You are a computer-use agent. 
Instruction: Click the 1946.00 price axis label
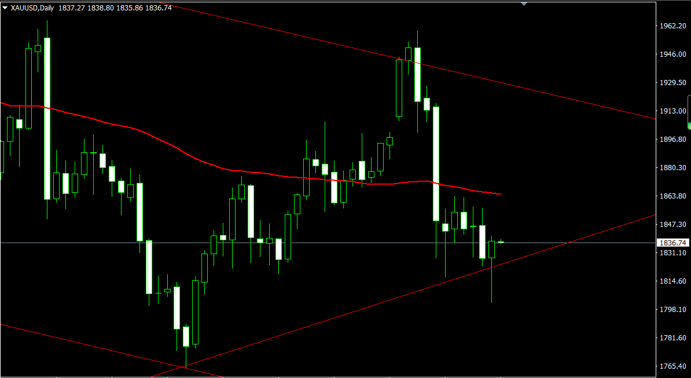point(672,54)
